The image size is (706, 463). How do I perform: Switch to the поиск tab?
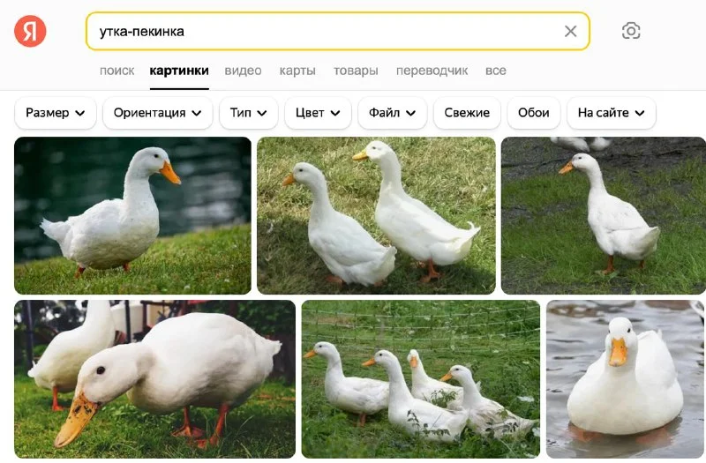[x=117, y=71]
